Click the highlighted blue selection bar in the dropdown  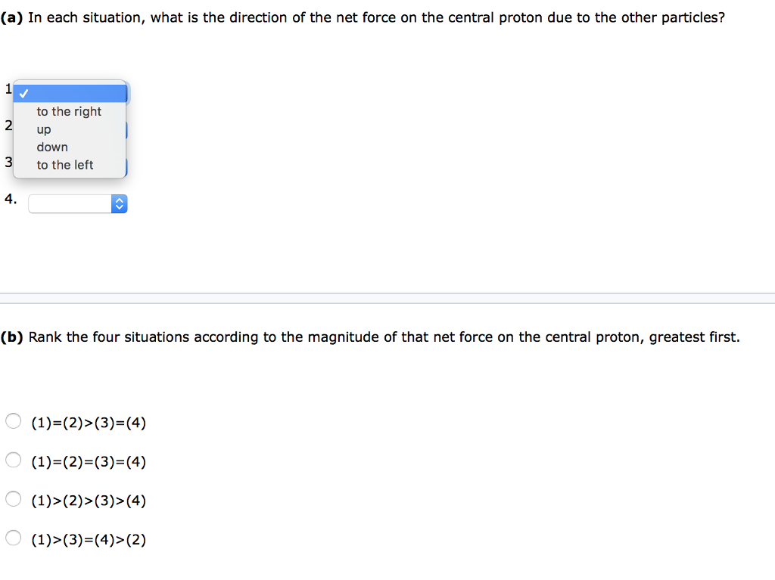click(x=70, y=93)
